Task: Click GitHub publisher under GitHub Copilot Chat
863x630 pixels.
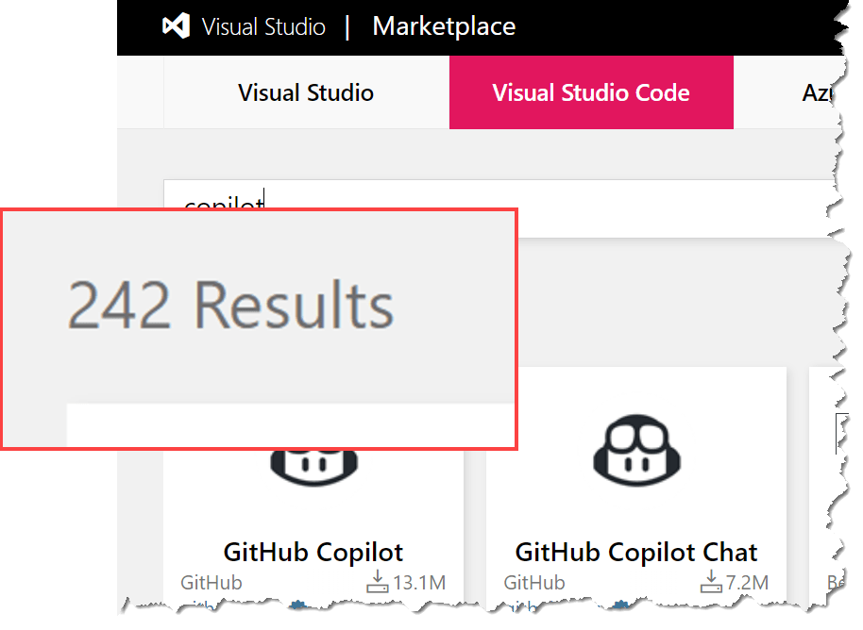Action: 534,583
